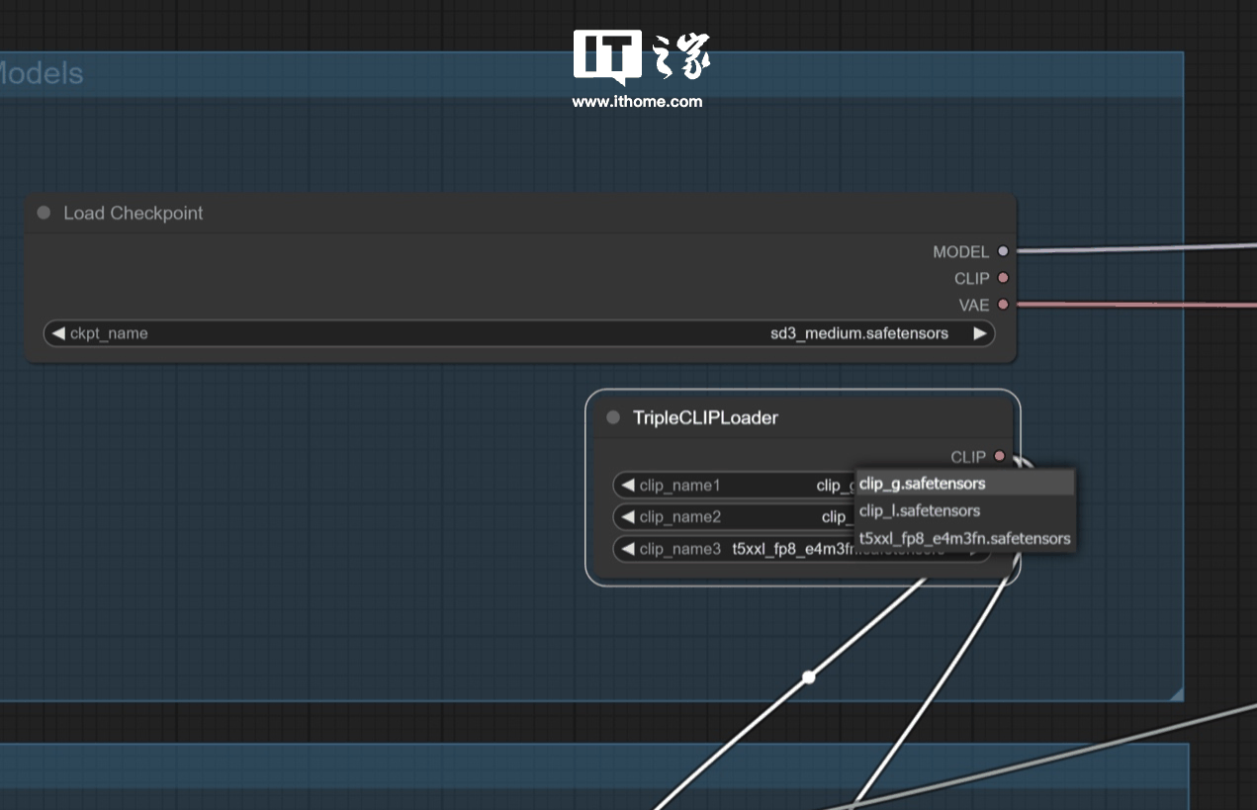Click the VAE output socket

tap(1003, 305)
